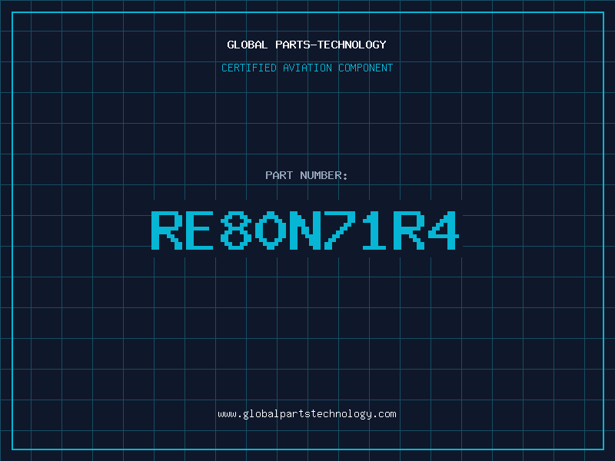The image size is (615, 461).
Task: Click the PART NUMBER: label
Action: coord(307,175)
